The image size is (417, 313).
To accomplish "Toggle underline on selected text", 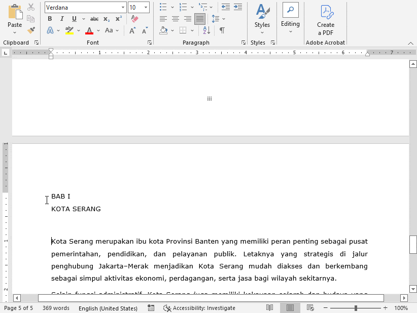I will coord(74,18).
